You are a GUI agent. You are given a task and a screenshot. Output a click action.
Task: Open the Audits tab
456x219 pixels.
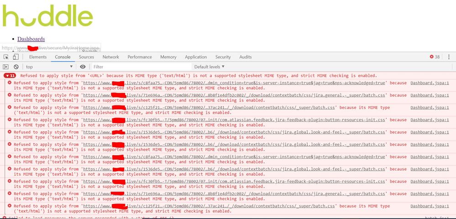246,57
